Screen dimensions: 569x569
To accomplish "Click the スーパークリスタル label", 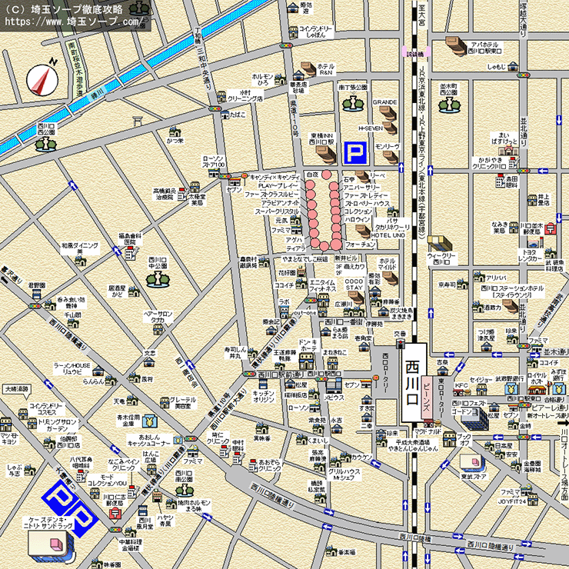I will 278,211.
